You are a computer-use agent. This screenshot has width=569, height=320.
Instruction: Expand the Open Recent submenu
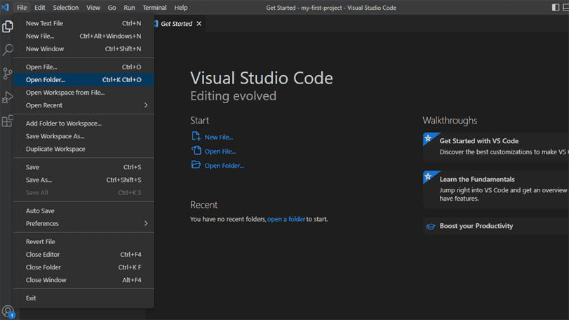point(83,105)
